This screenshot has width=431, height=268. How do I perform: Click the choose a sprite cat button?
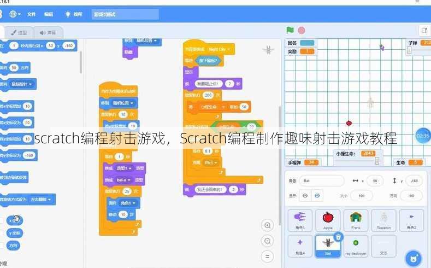tap(414, 259)
